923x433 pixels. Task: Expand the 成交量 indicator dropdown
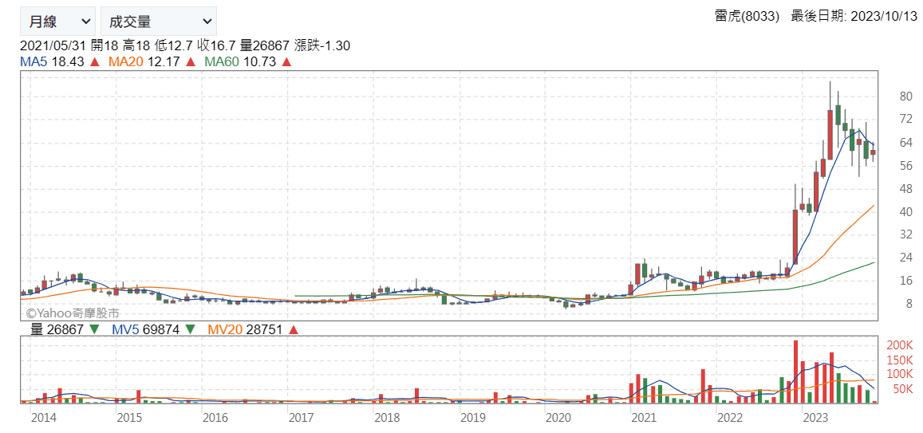pos(159,22)
